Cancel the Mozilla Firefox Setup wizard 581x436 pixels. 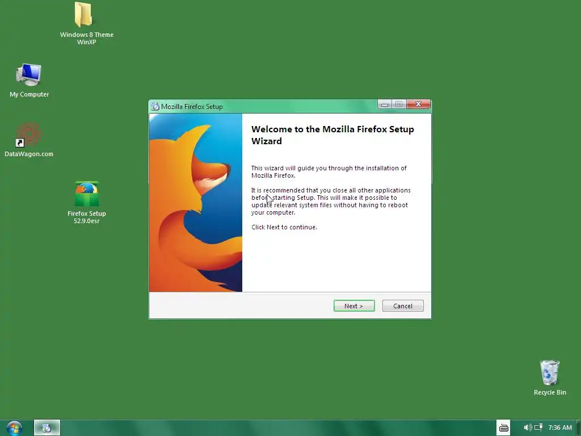(x=403, y=306)
